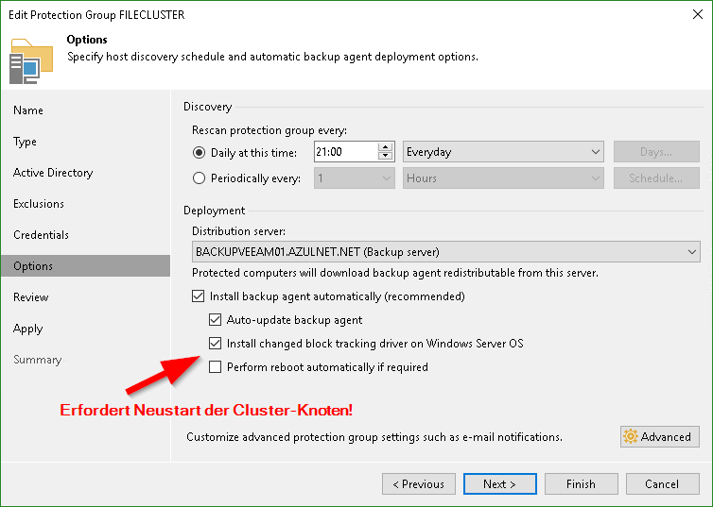This screenshot has height=507, width=713.
Task: Switch to the Exclusions step
Action: tap(39, 204)
